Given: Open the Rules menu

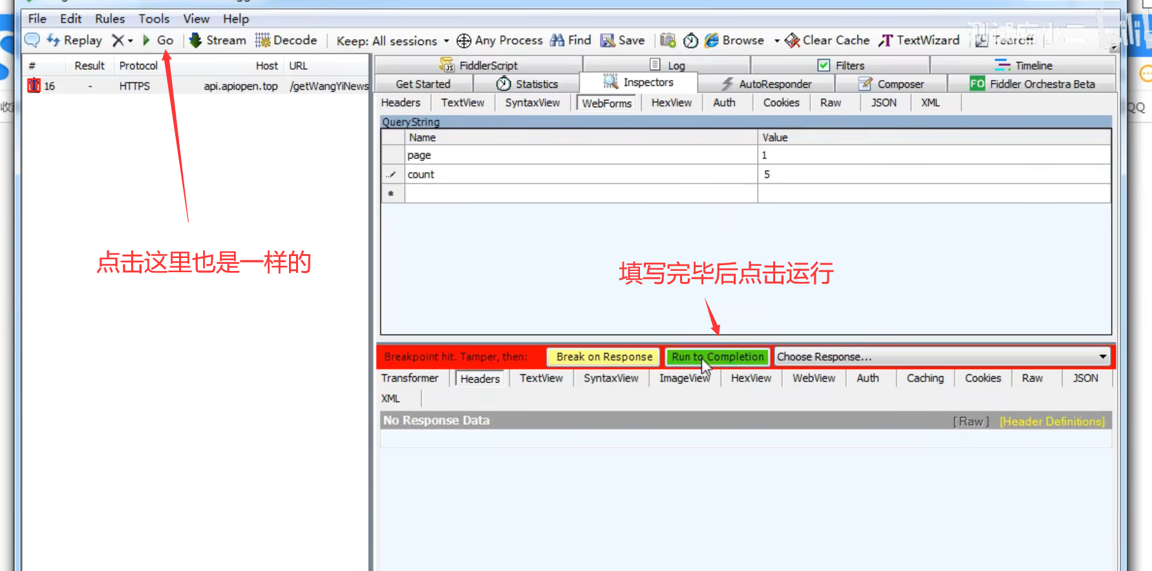Looking at the screenshot, I should coord(110,19).
